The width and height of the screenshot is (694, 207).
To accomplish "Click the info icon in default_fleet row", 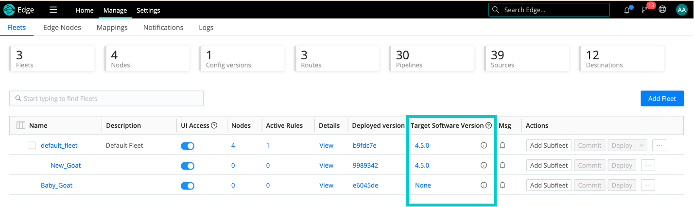I will pos(484,145).
